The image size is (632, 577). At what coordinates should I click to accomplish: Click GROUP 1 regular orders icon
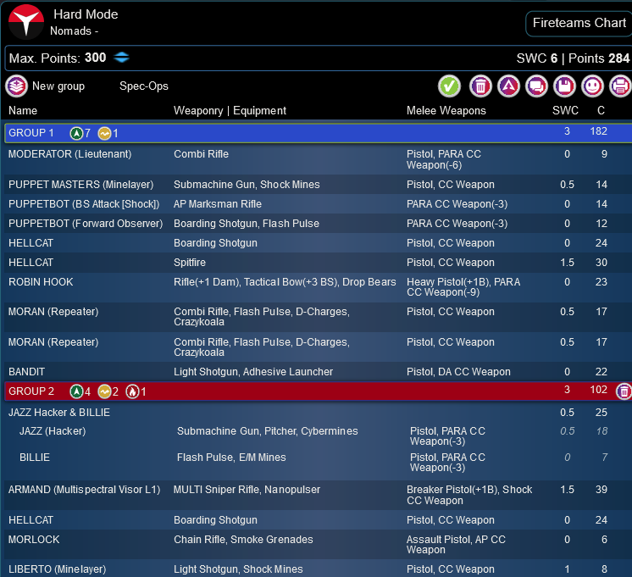click(x=76, y=133)
